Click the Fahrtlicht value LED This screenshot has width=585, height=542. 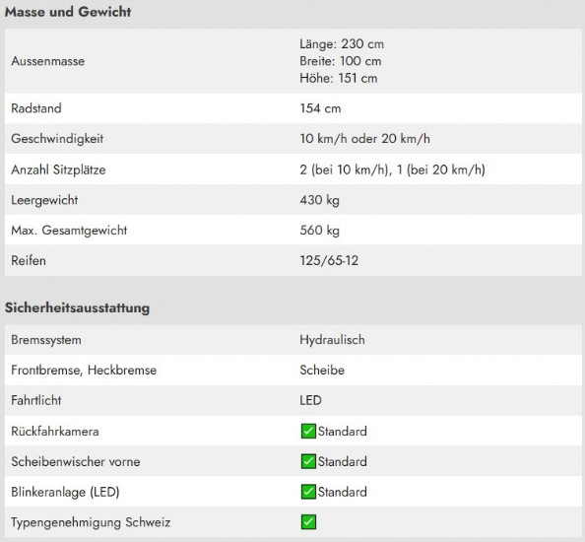point(310,400)
